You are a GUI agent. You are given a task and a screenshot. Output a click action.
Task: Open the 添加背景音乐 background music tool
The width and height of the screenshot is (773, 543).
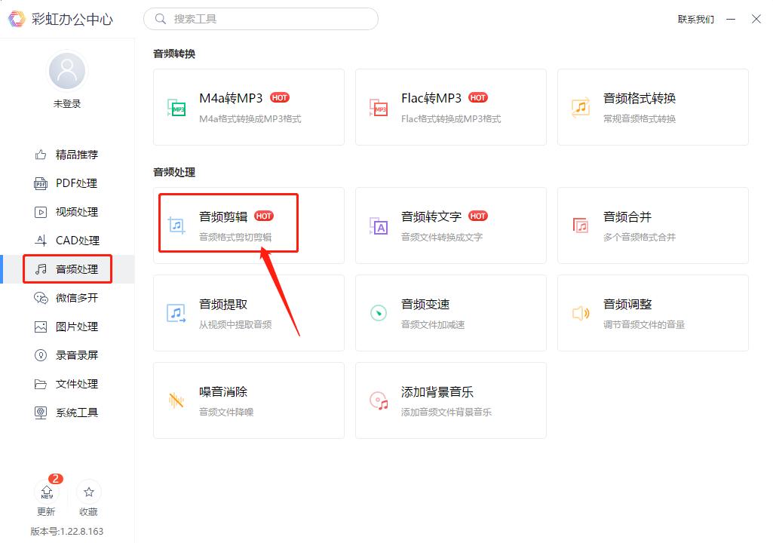451,398
